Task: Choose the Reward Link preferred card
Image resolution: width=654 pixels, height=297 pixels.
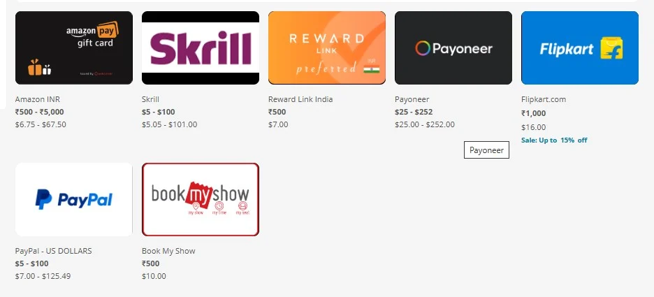Action: [x=326, y=48]
